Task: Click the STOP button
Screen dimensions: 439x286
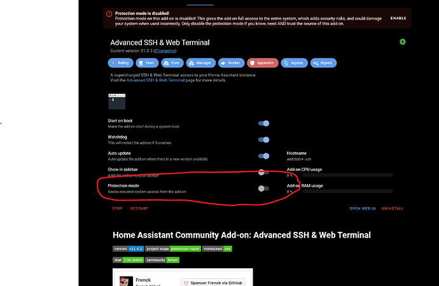Action: coord(117,208)
